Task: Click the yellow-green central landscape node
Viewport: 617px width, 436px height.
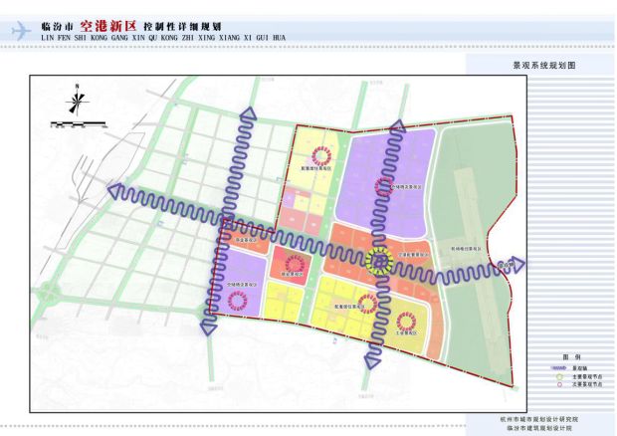Action: [x=378, y=262]
